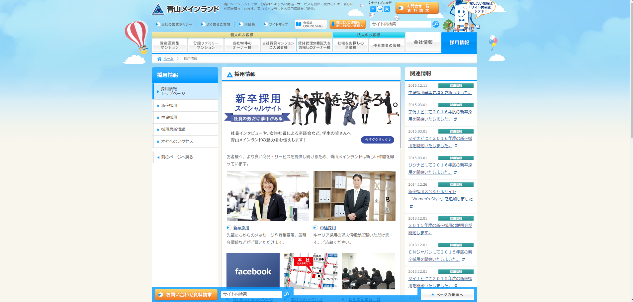Select 賃貸管理の委託先をお探しのオーナー様 tab
This screenshot has height=302, width=633.
click(315, 45)
